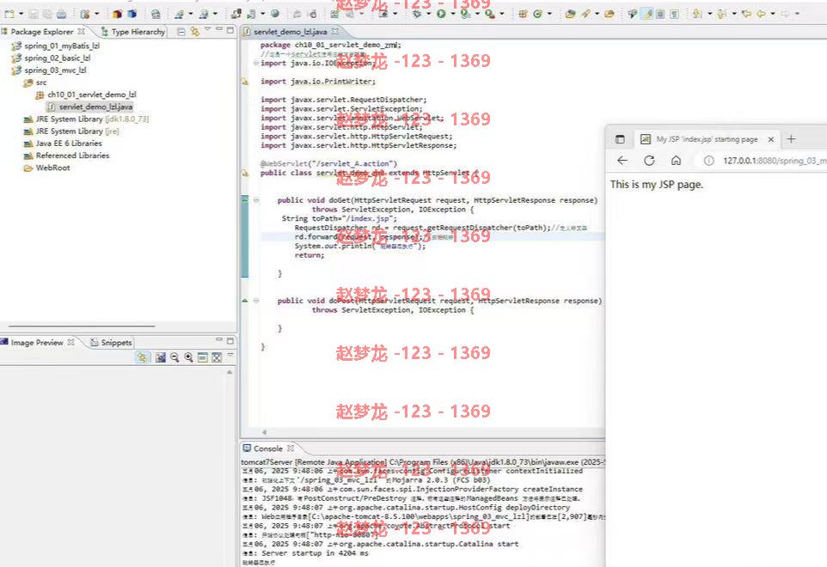This screenshot has height=567, width=827.
Task: Toggle Link with Selection in Image Preview
Action: pos(143,357)
